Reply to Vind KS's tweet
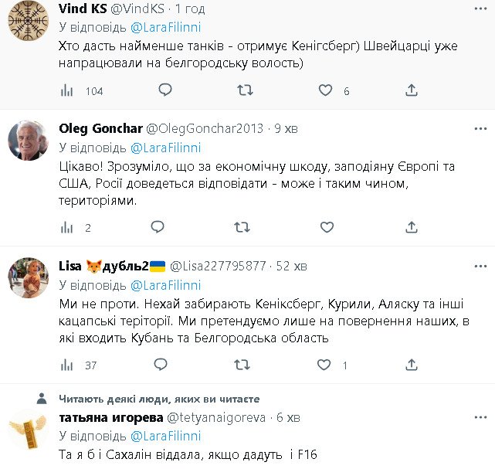The width and height of the screenshot is (495, 469). coord(164,90)
